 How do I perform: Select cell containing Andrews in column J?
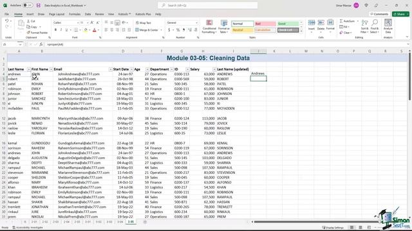pos(258,74)
